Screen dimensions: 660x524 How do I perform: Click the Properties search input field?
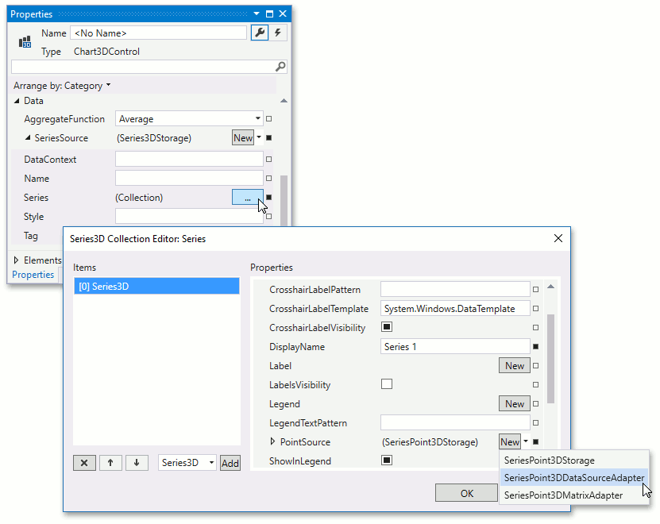coord(143,67)
